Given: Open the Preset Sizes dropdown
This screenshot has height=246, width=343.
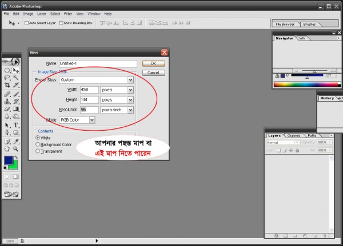Looking at the screenshot, I should pos(130,80).
